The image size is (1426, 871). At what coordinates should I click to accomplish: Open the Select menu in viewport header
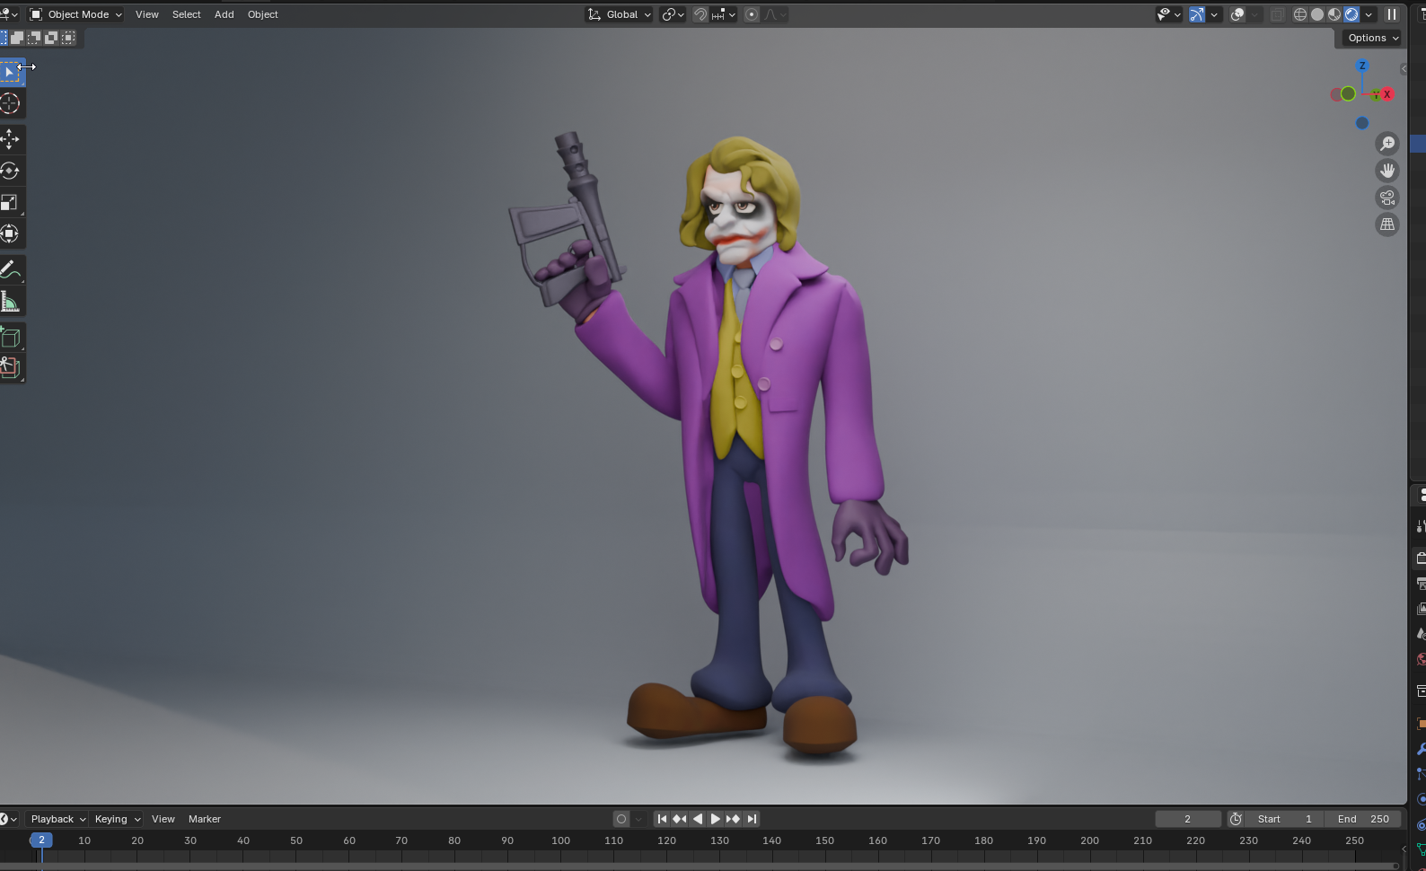click(187, 14)
